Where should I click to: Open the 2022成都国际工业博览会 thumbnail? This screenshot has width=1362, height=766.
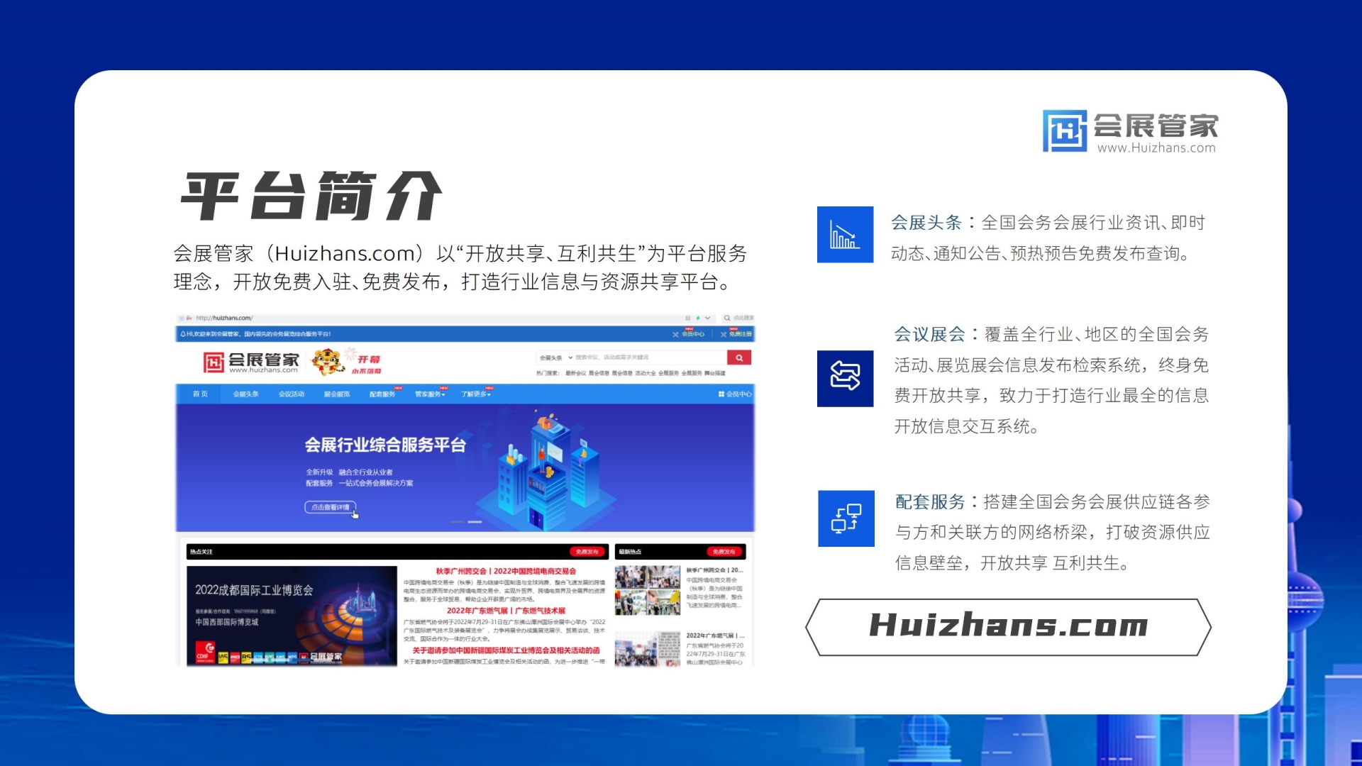pos(292,616)
